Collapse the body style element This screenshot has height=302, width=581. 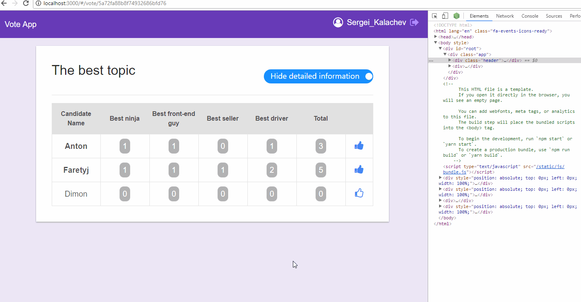(x=436, y=43)
